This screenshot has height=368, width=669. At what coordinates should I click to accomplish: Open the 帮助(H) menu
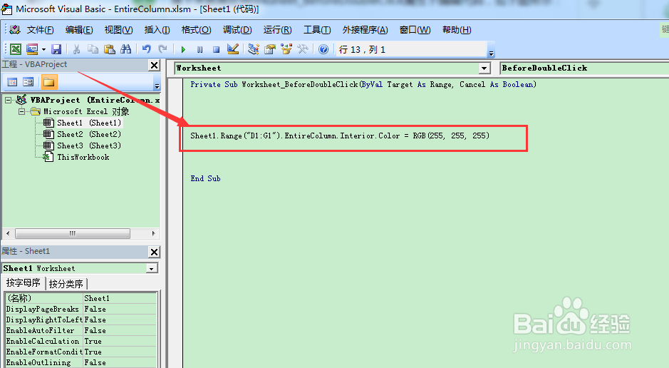tap(457, 30)
